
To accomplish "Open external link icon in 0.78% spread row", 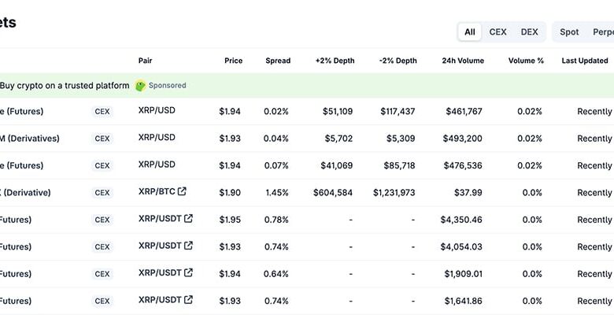I will point(188,219).
